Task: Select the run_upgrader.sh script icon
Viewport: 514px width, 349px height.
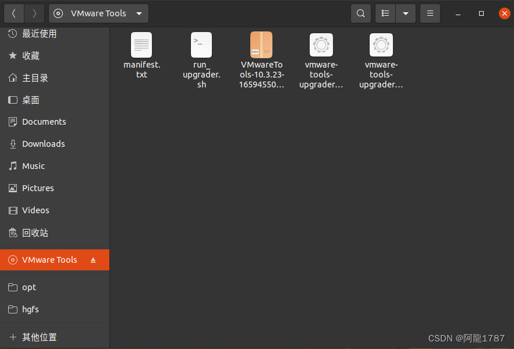Action: point(201,45)
